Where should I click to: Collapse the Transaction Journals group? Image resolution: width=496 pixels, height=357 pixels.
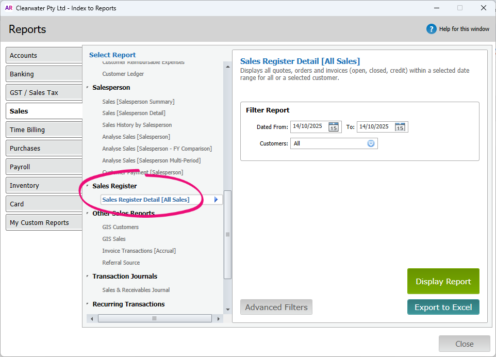click(x=87, y=277)
